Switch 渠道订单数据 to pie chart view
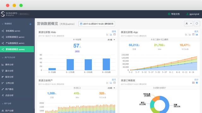Image resolution: width=202 pixels, height=113 pixels. [197, 83]
